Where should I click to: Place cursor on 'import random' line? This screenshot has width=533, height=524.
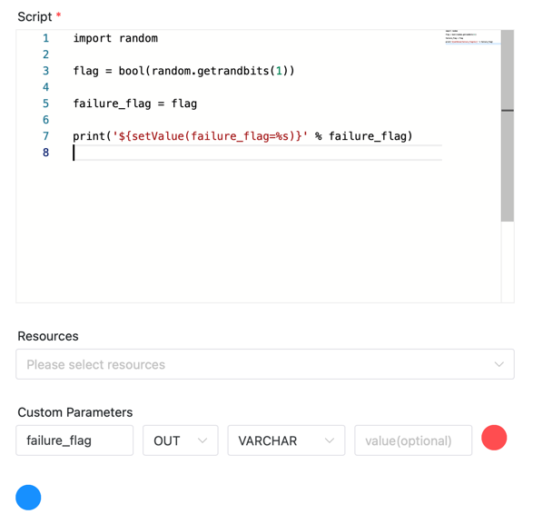[115, 38]
